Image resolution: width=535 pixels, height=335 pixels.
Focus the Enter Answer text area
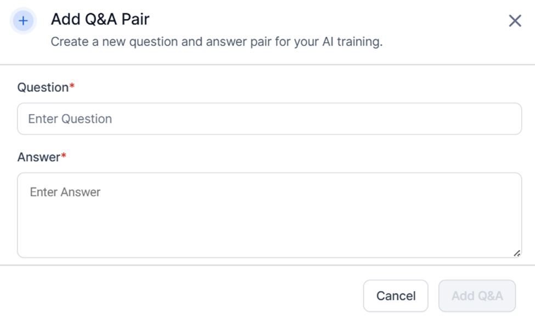coord(269,215)
